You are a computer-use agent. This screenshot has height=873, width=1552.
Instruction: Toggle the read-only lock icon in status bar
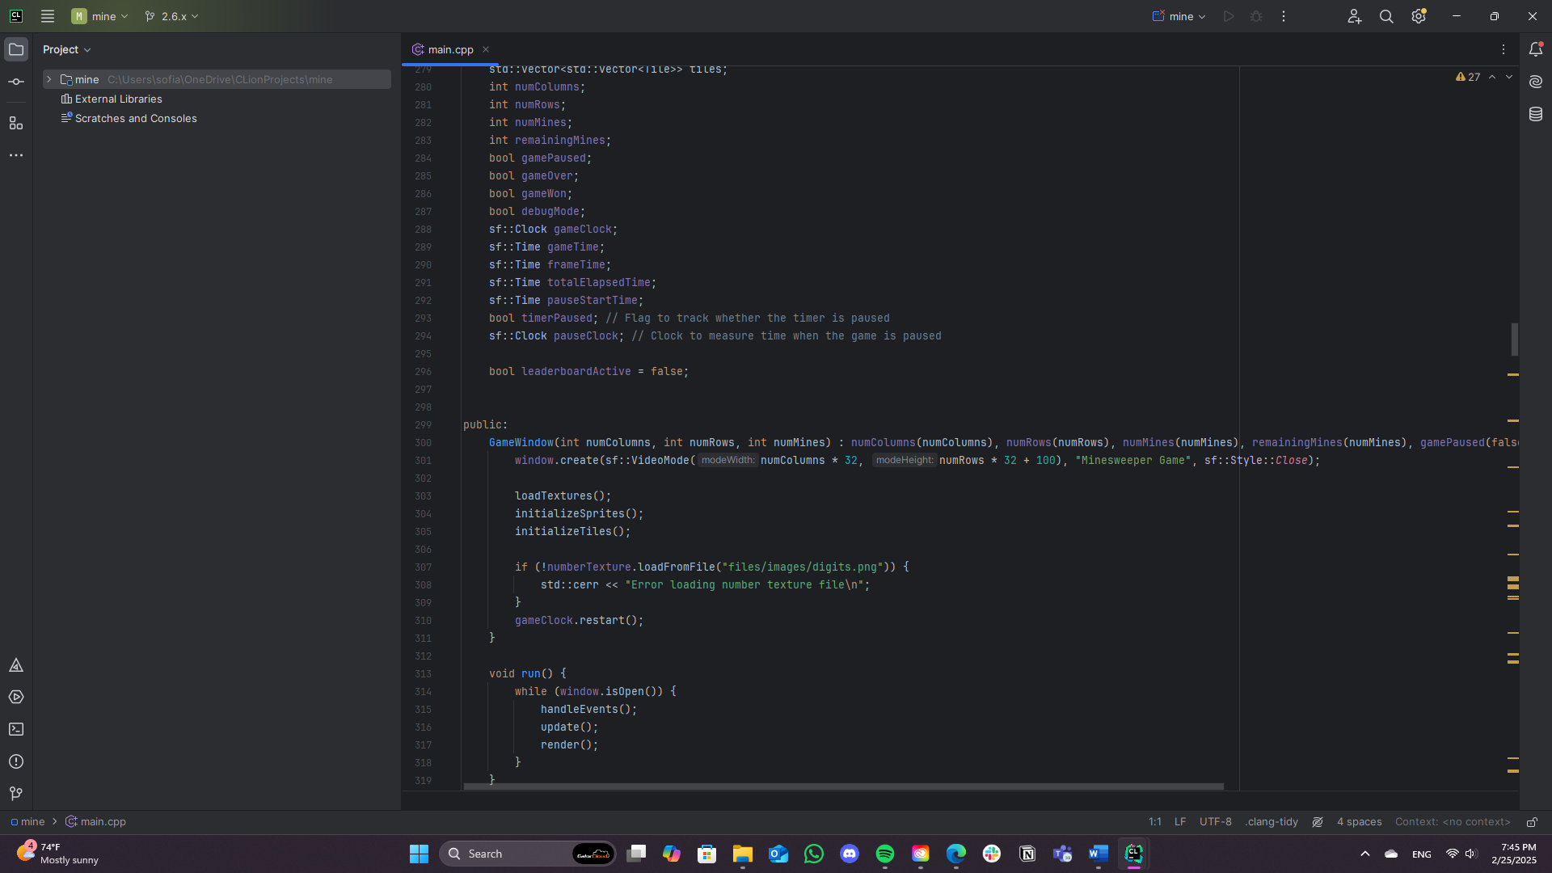[x=1532, y=822]
